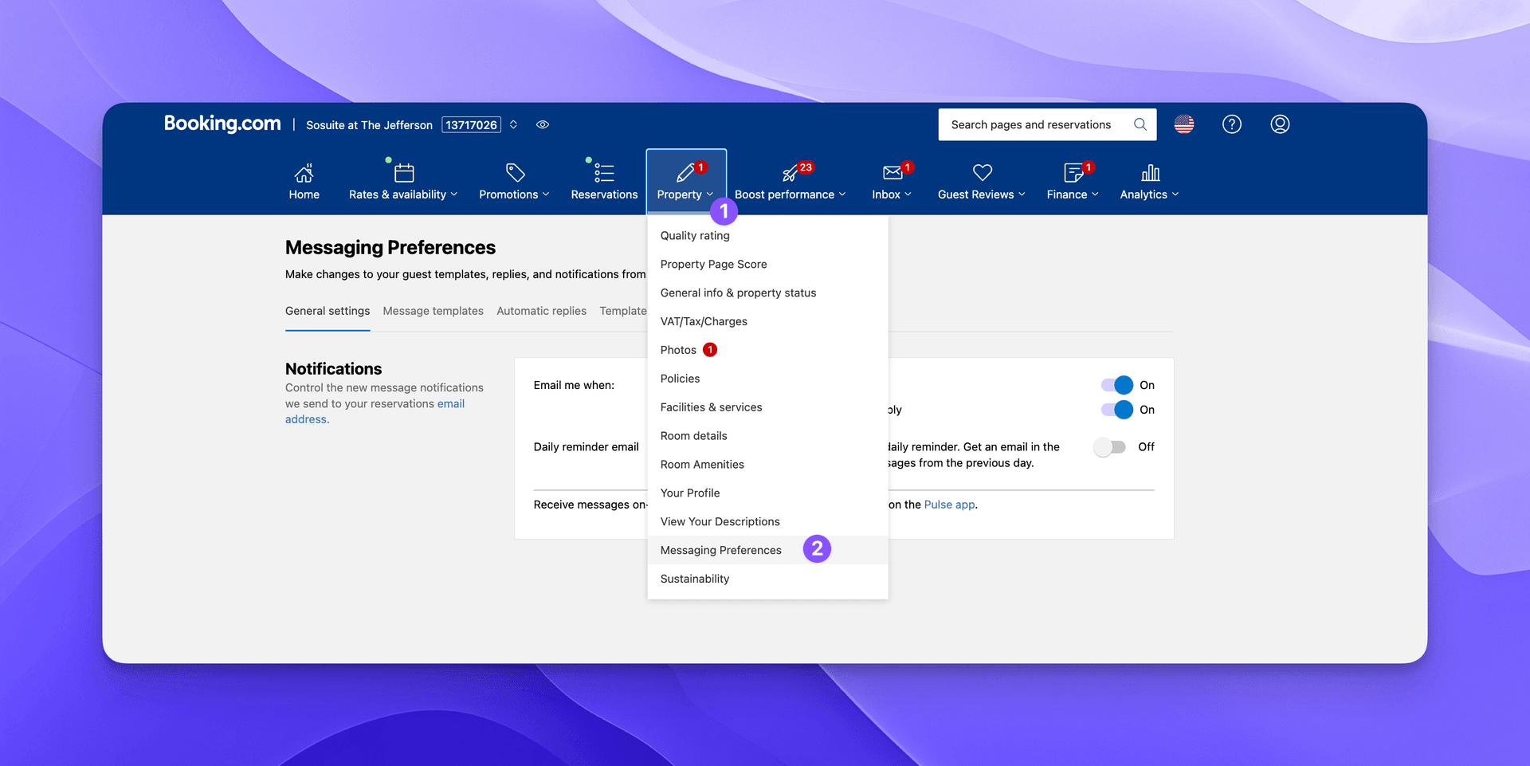Image resolution: width=1530 pixels, height=766 pixels.
Task: Enable the Daily reminder email toggle
Action: (1108, 447)
